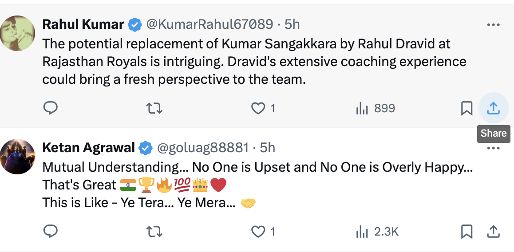Bookmark Rahul Kumar's tweet
Screen dimensions: 514x252
click(467, 108)
